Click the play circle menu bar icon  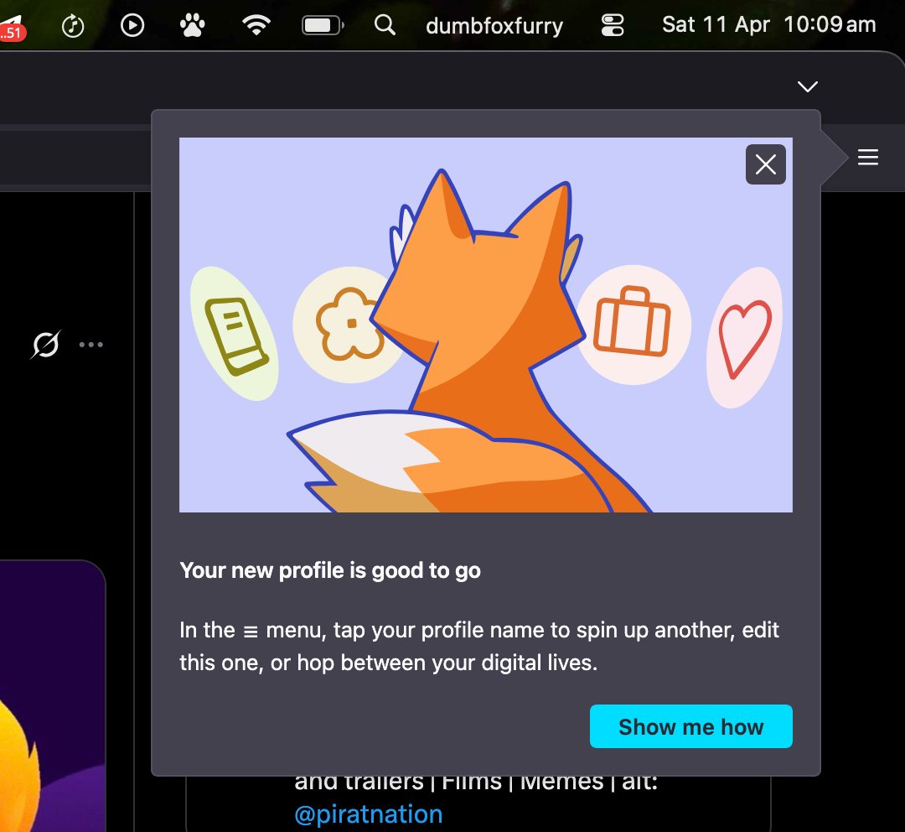coord(132,25)
